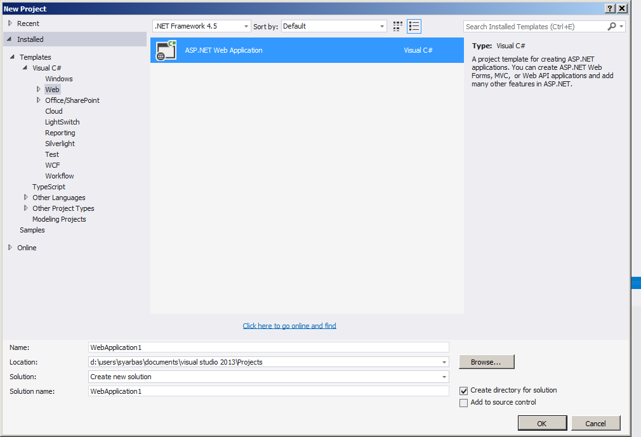Select Other Project Types label
The width and height of the screenshot is (641, 437).
click(x=63, y=208)
